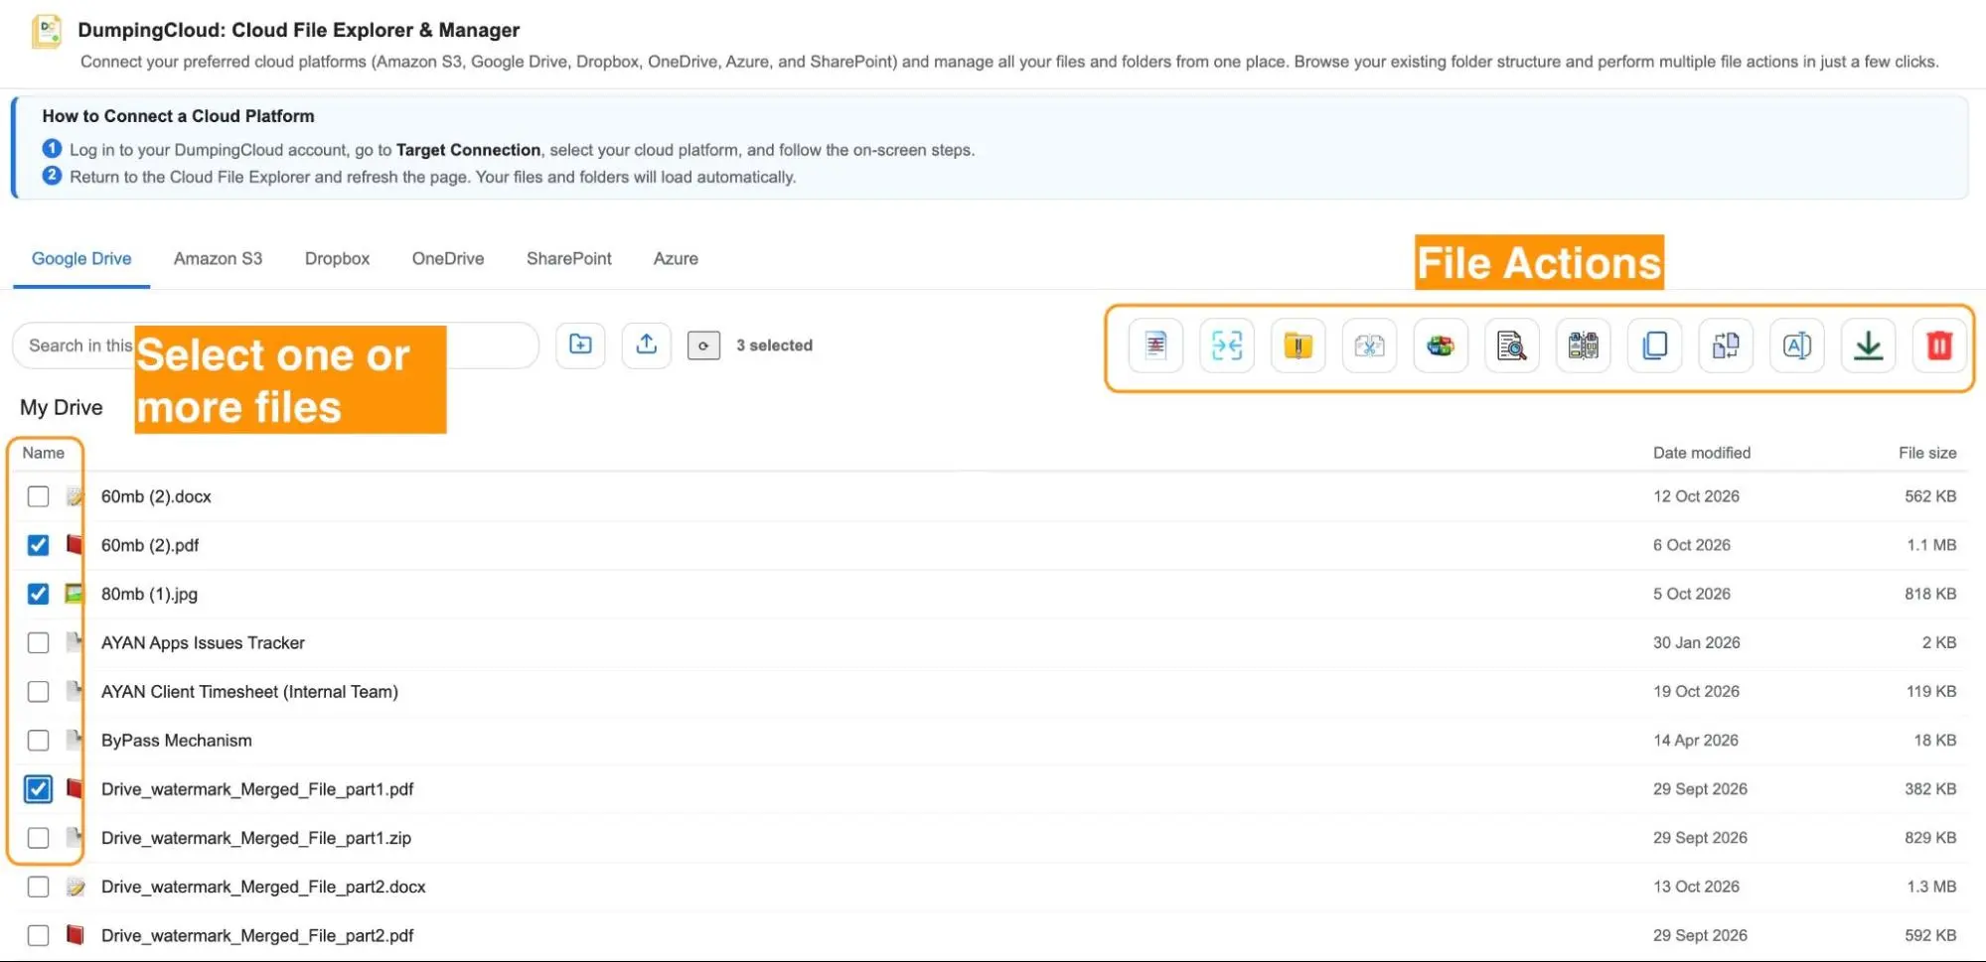Select the Google Drive tab
The image size is (1986, 962).
81,258
